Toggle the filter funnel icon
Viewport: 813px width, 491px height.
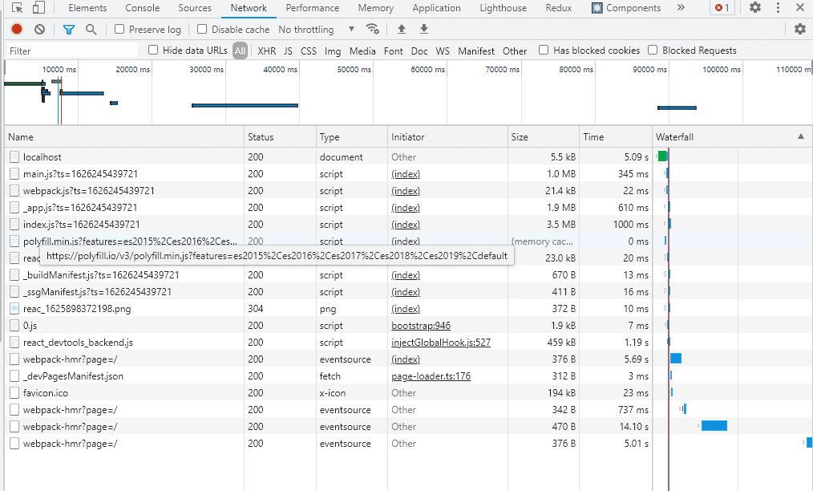69,30
